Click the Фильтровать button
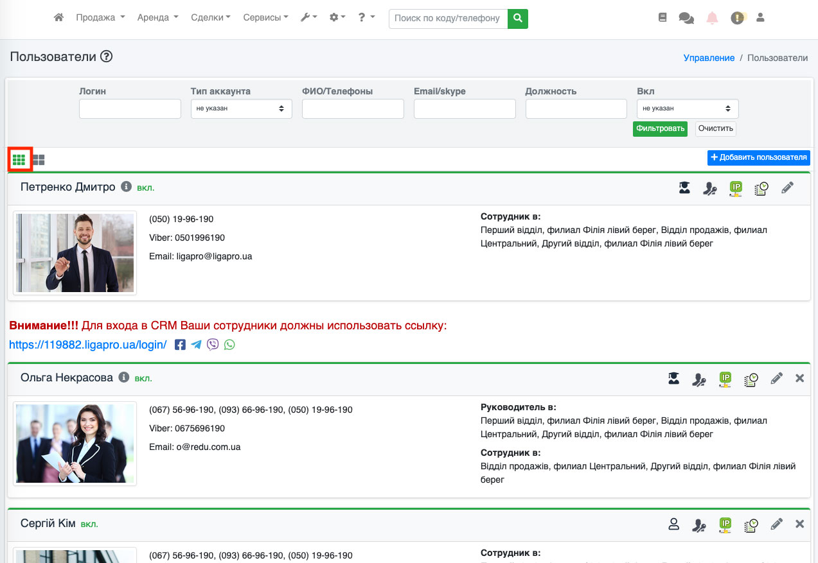818x563 pixels. 660,128
